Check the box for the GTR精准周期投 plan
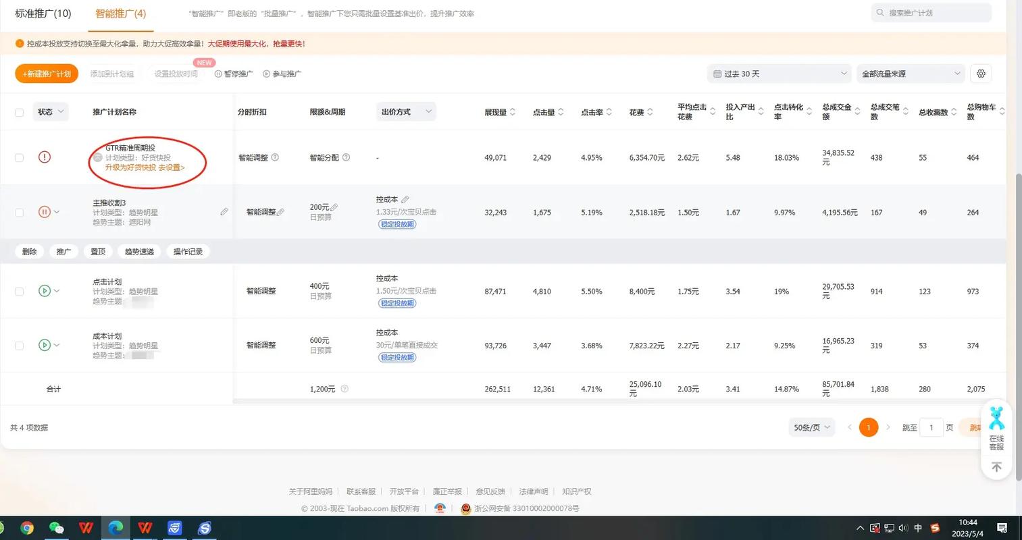1022x540 pixels. pos(19,157)
